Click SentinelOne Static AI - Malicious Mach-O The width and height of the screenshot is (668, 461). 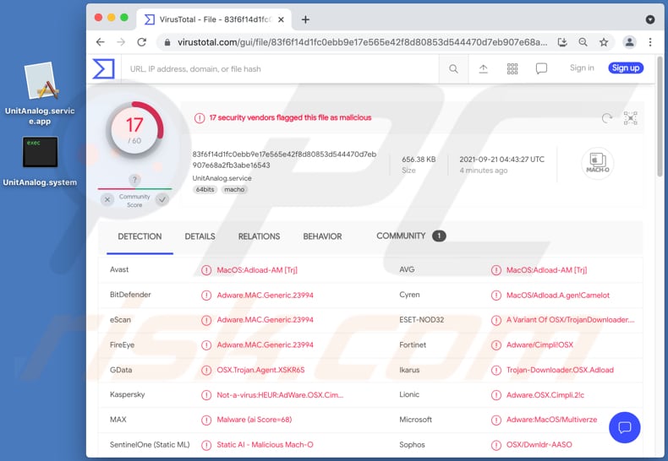coord(265,445)
